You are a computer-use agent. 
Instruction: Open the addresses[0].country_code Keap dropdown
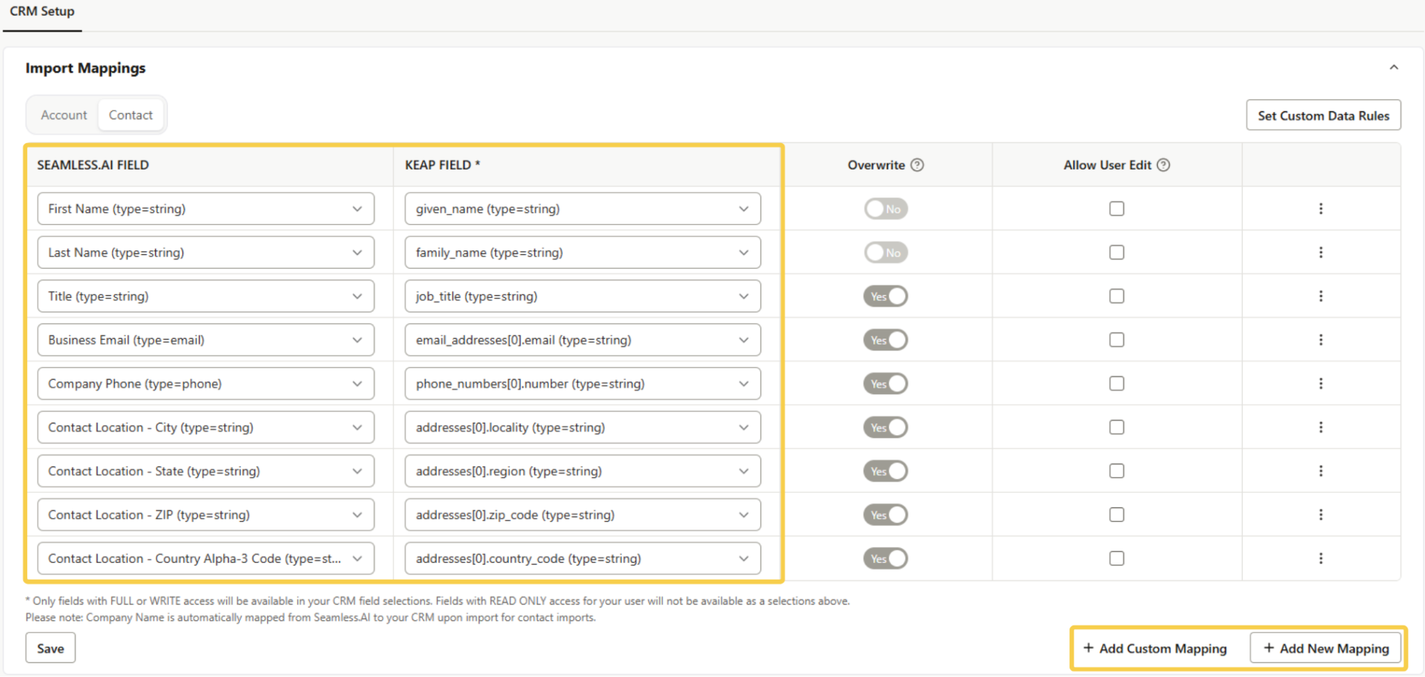pos(583,559)
